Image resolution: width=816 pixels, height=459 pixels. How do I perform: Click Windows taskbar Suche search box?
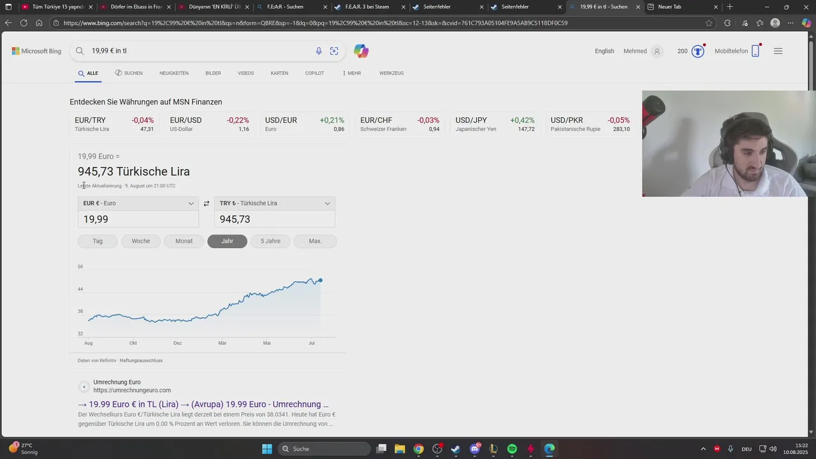tap(324, 449)
